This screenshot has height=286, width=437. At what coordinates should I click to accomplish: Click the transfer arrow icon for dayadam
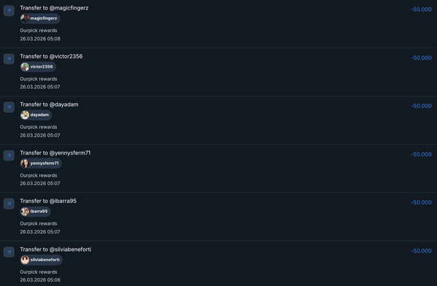(x=9, y=107)
